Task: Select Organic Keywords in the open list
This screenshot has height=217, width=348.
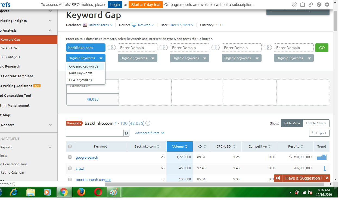Action: (x=86, y=66)
